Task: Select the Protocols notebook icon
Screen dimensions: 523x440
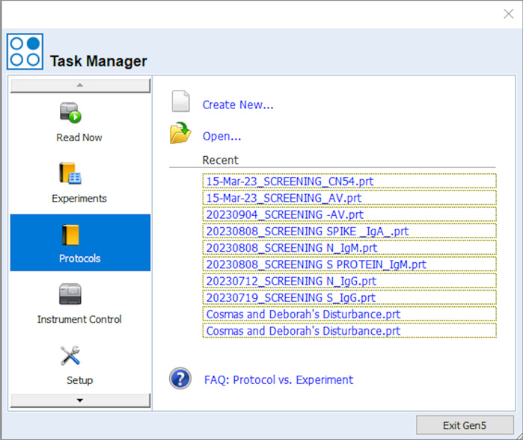Action: point(71,235)
